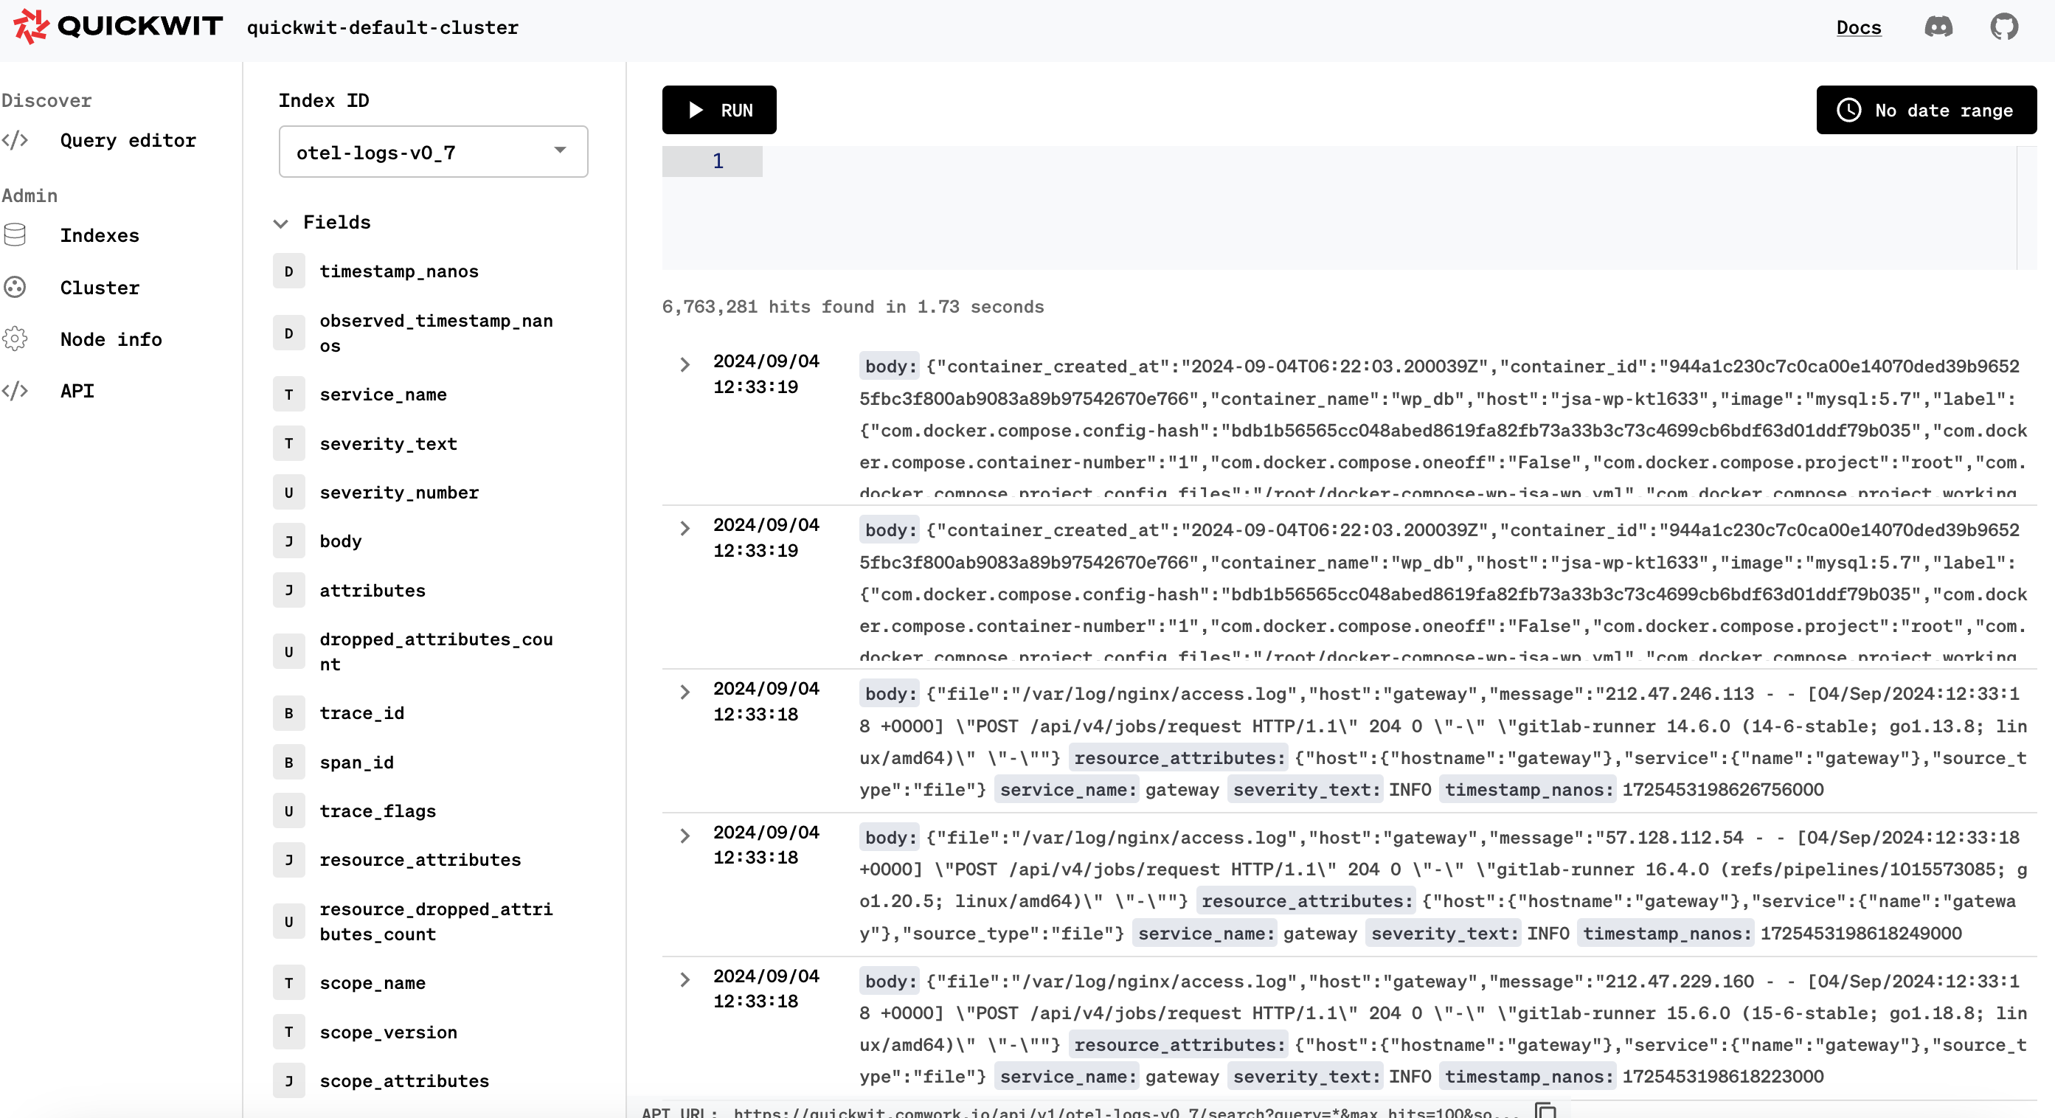Select the scope_name field
The height and width of the screenshot is (1118, 2055).
(372, 983)
